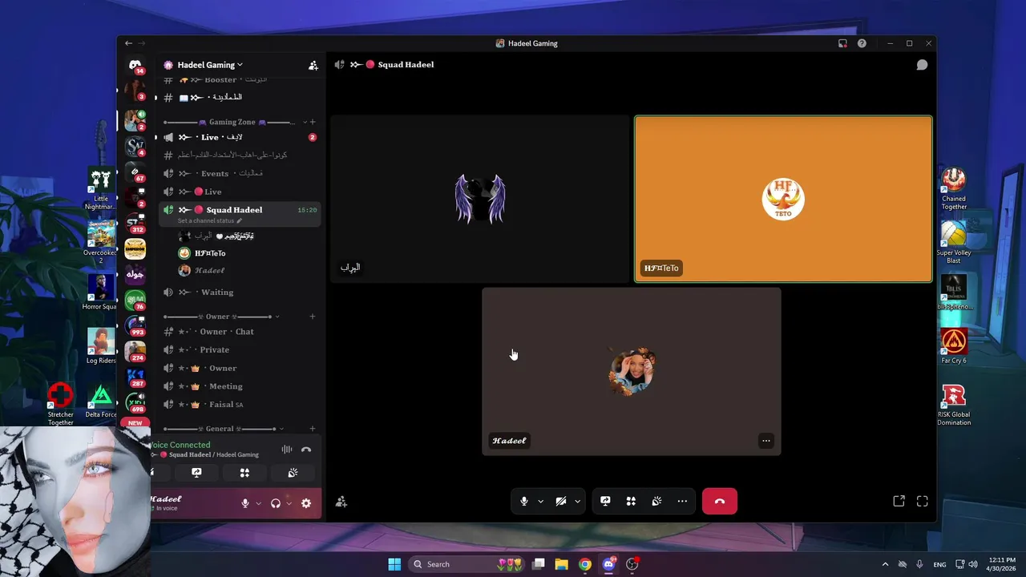Click Set a channel status link
The height and width of the screenshot is (577, 1026).
pyautogui.click(x=209, y=220)
